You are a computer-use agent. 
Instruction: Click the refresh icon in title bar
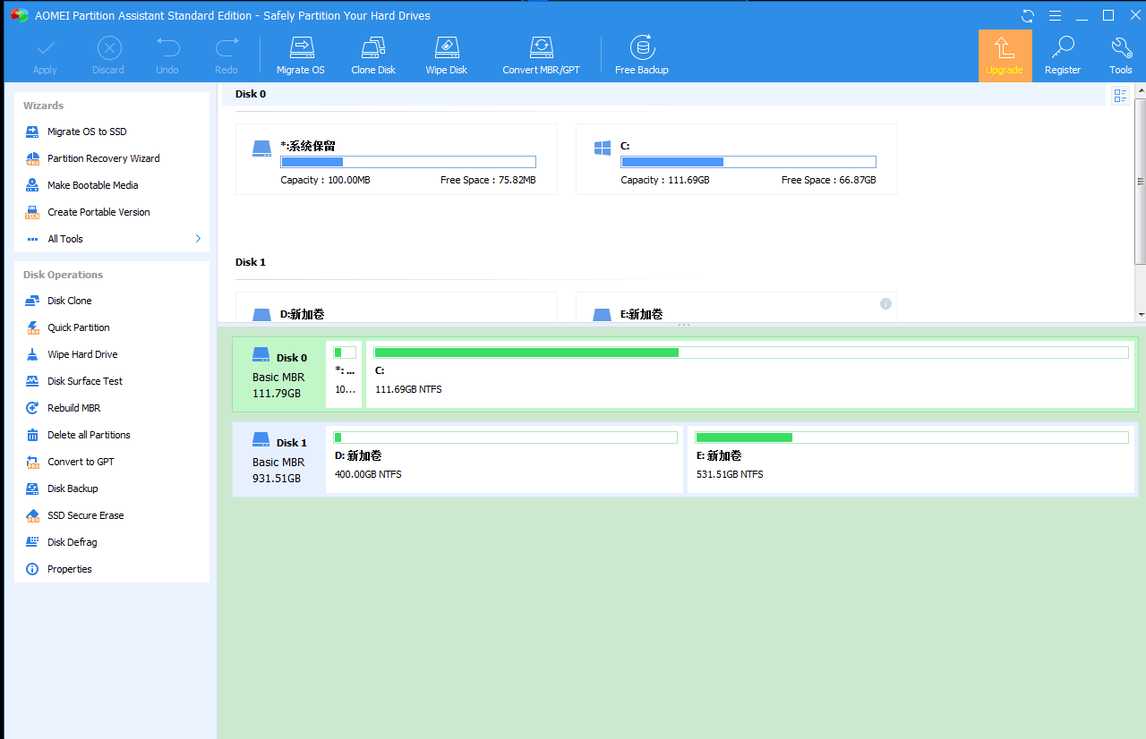point(1028,16)
